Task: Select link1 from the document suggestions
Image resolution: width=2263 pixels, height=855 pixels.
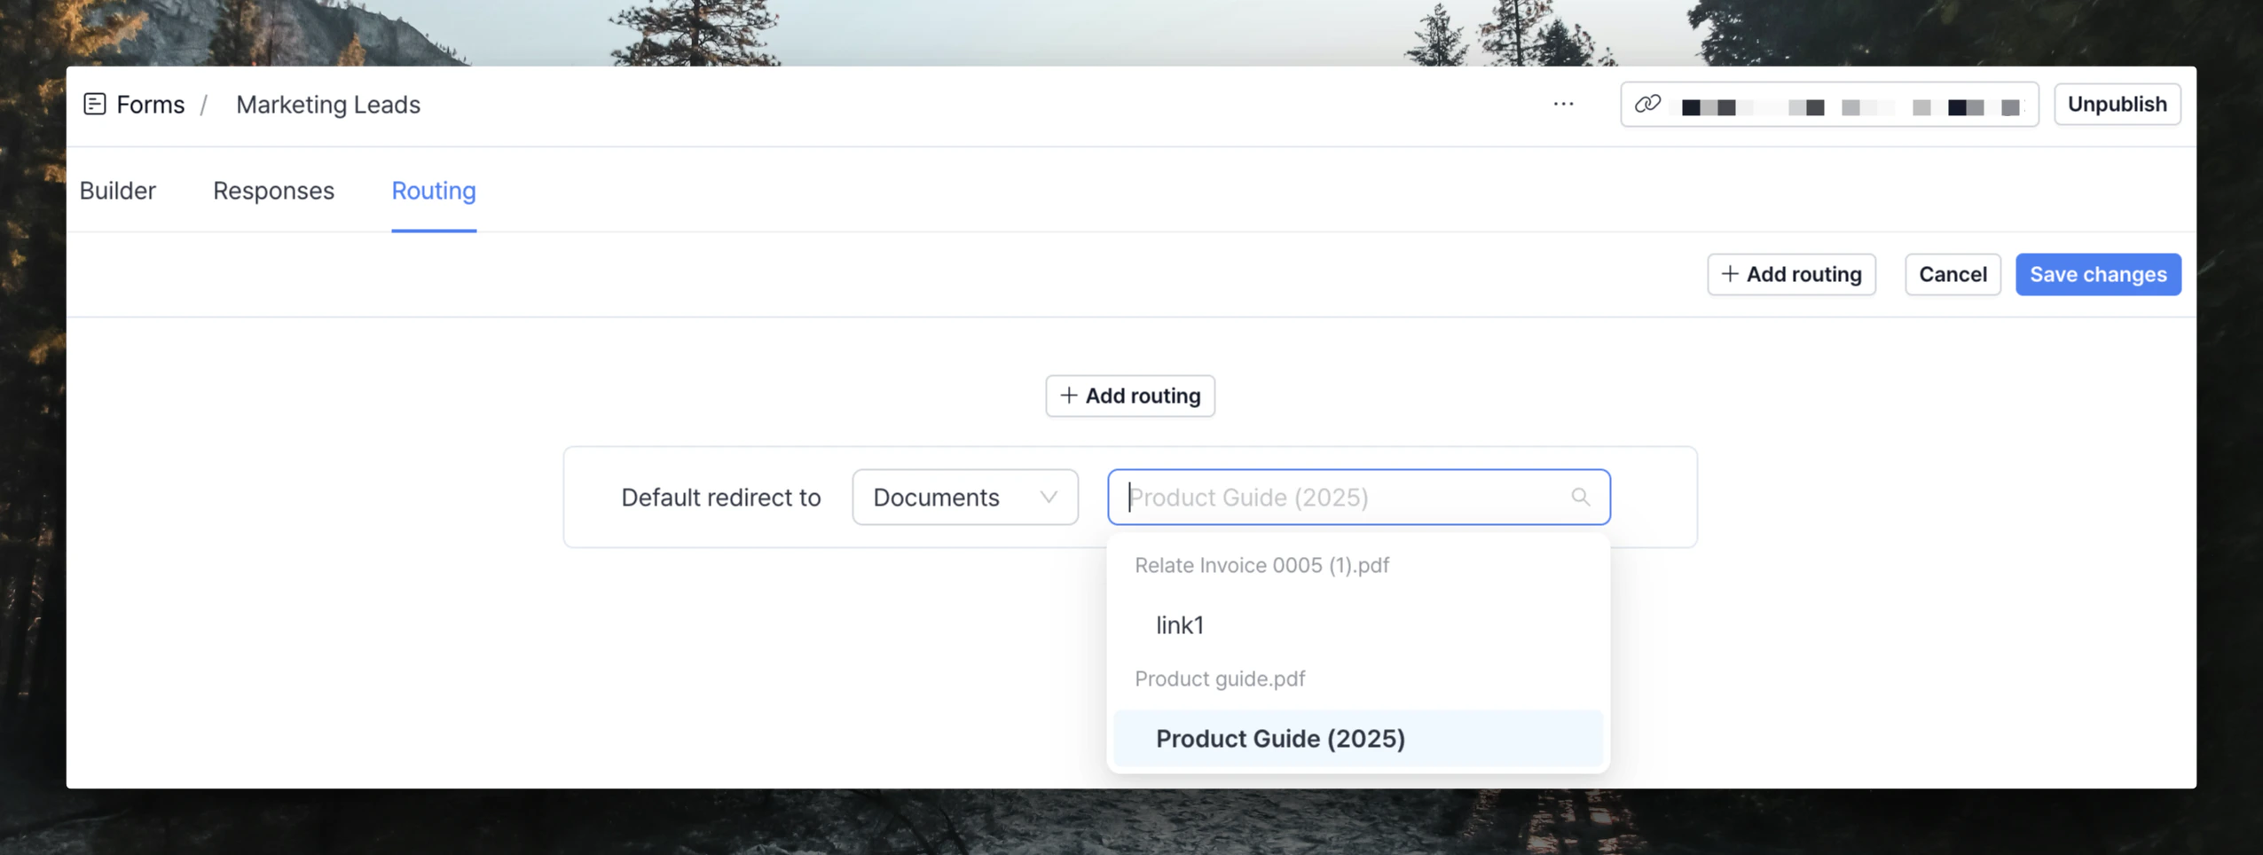Action: click(x=1178, y=624)
